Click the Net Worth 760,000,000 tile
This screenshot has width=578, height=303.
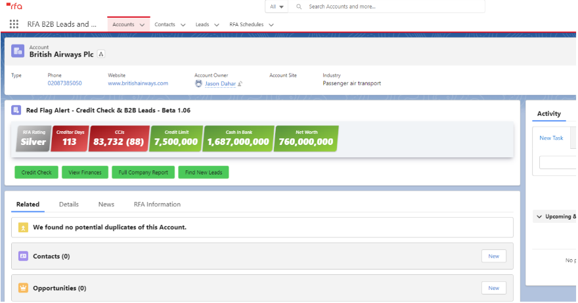coord(306,138)
